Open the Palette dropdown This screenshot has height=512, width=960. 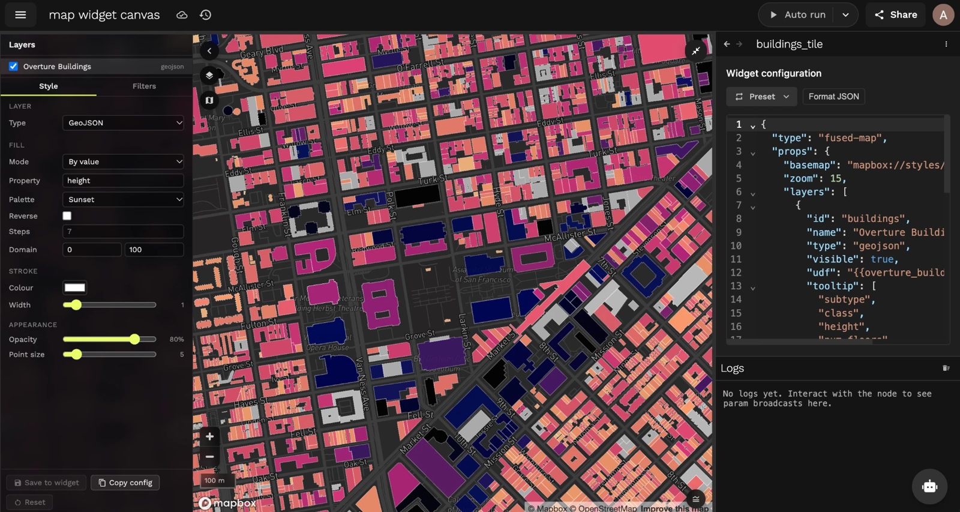click(123, 199)
